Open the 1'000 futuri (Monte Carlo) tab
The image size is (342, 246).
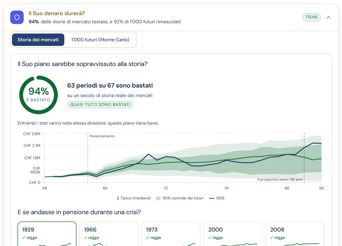(x=100, y=40)
